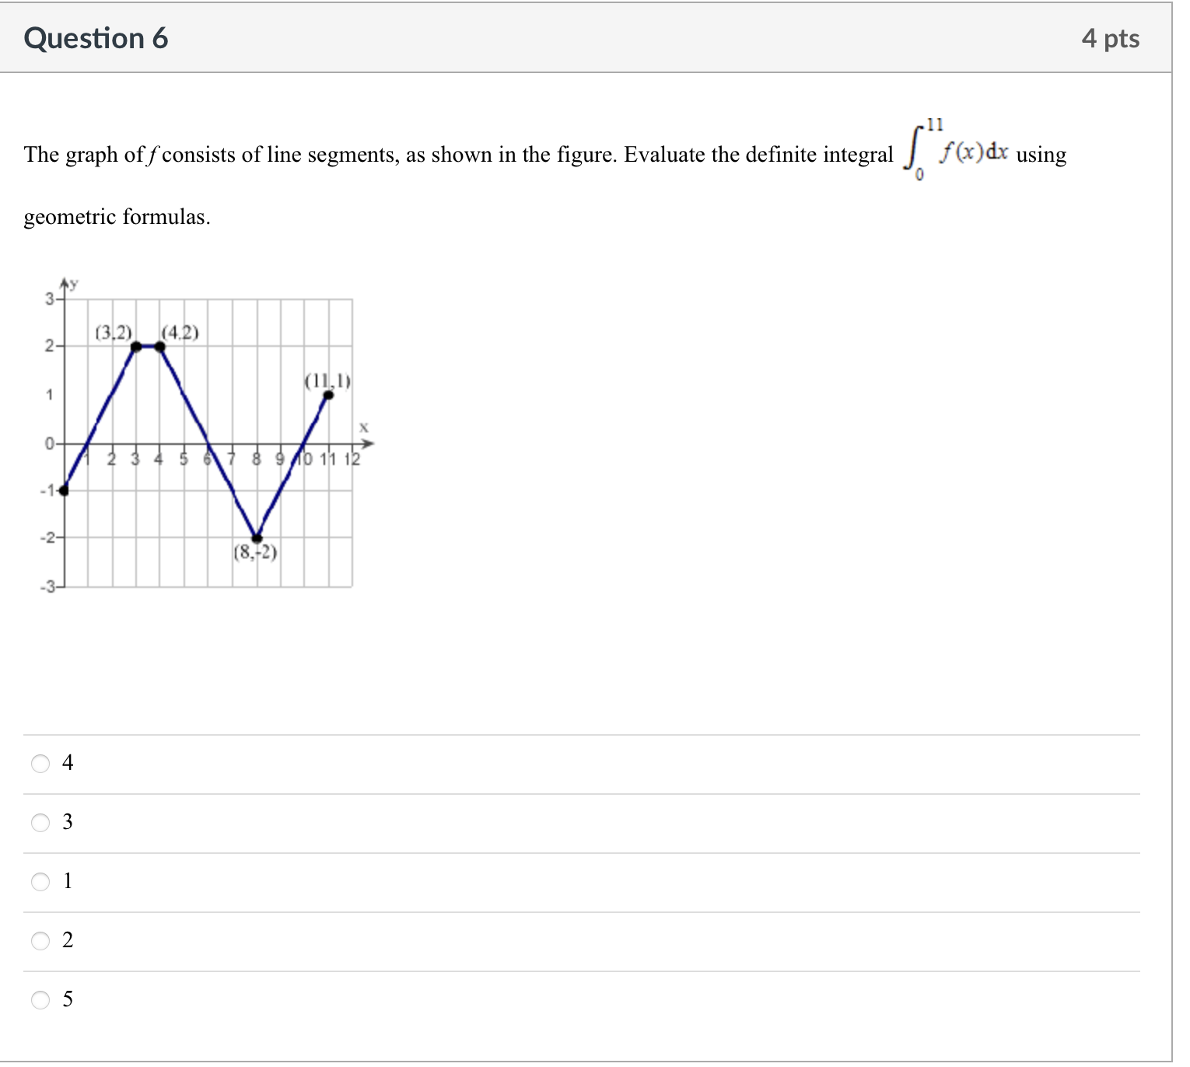
Task: Select the radio button for answer 3
Action: click(40, 822)
